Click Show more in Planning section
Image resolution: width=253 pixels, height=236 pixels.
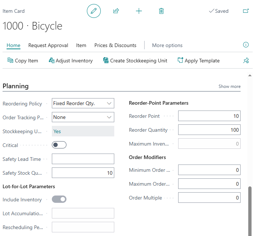[x=229, y=86]
